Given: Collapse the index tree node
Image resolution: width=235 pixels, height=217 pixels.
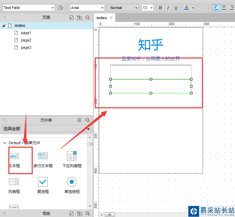Looking at the screenshot, I should pyautogui.click(x=3, y=26).
